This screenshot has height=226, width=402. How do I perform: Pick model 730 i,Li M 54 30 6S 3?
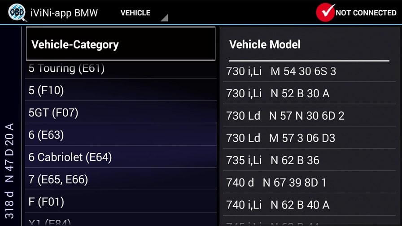pos(309,71)
